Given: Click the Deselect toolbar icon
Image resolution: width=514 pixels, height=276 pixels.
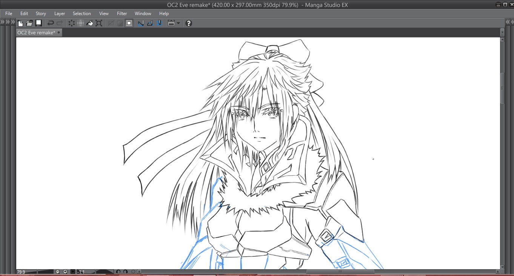Looking at the screenshot, I should 111,23.
